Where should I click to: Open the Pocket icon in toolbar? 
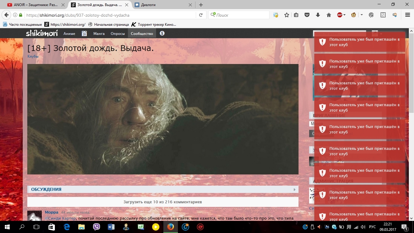tap(307, 15)
